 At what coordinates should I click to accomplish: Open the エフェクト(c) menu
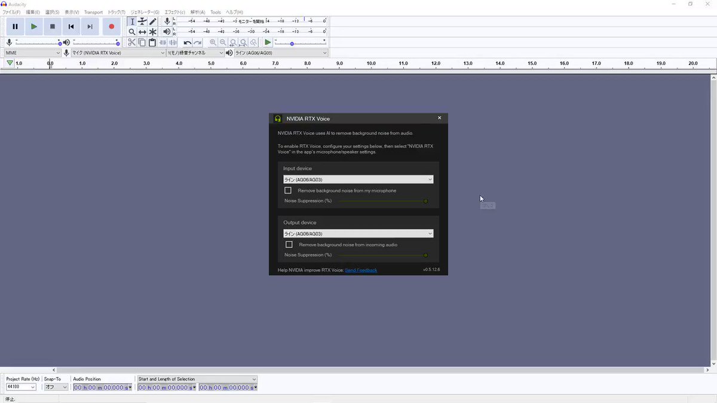click(x=175, y=12)
